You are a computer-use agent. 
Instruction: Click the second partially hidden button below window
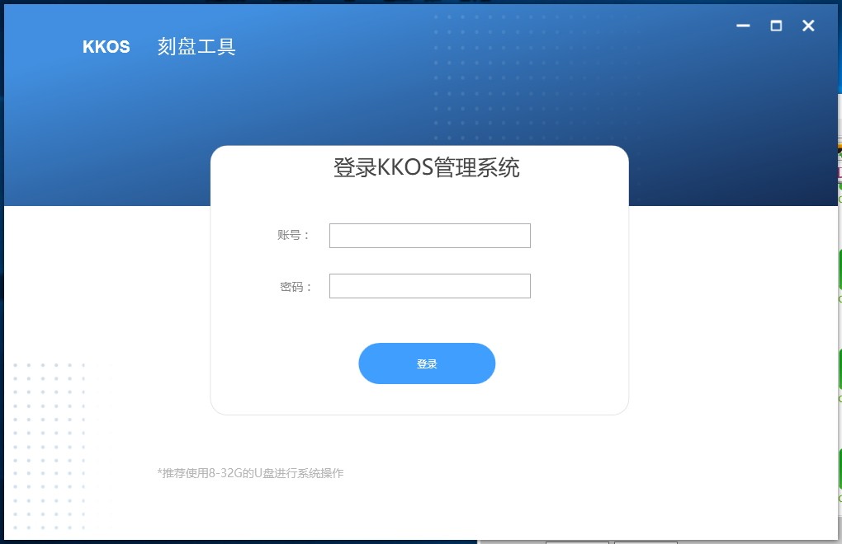646,542
